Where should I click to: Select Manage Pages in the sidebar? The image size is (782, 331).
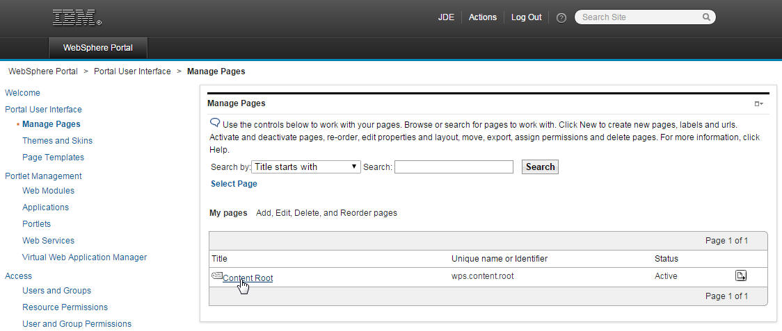[x=51, y=124]
